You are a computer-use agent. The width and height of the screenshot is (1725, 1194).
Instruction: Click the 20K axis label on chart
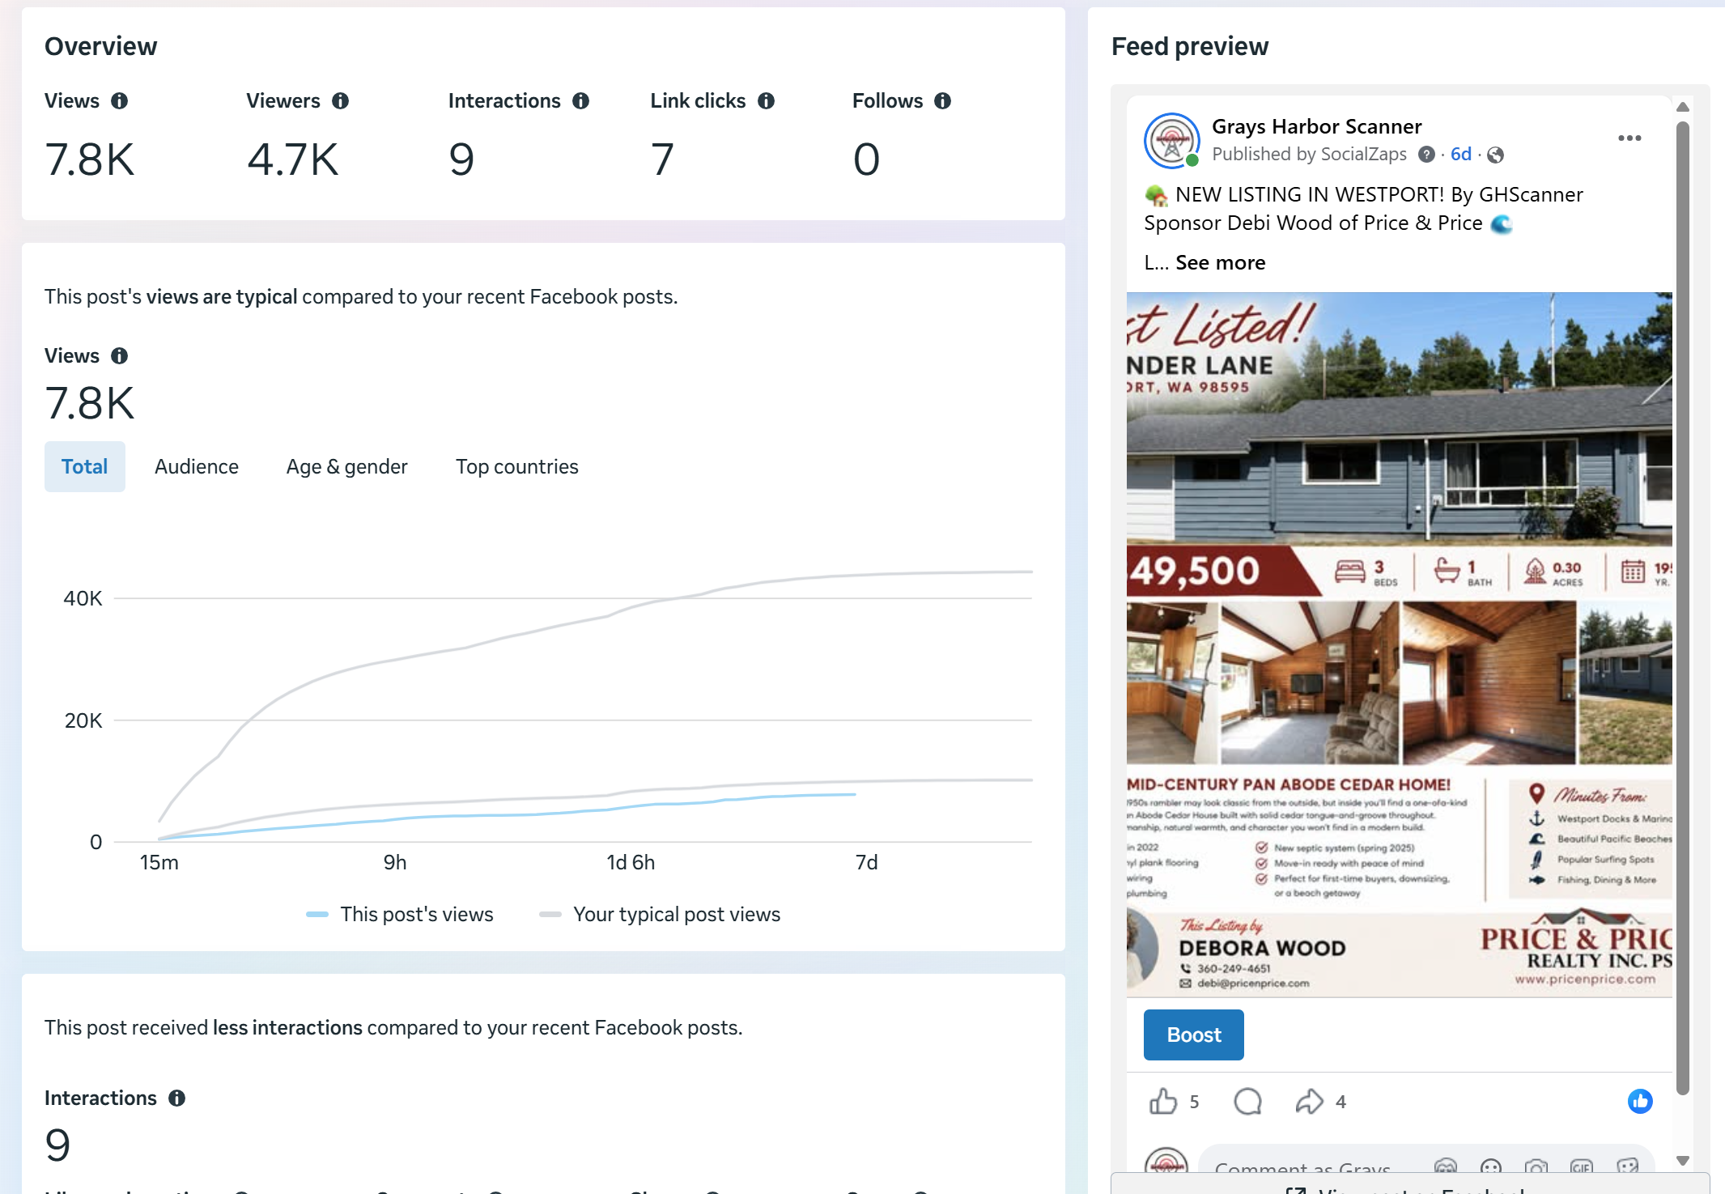(83, 721)
